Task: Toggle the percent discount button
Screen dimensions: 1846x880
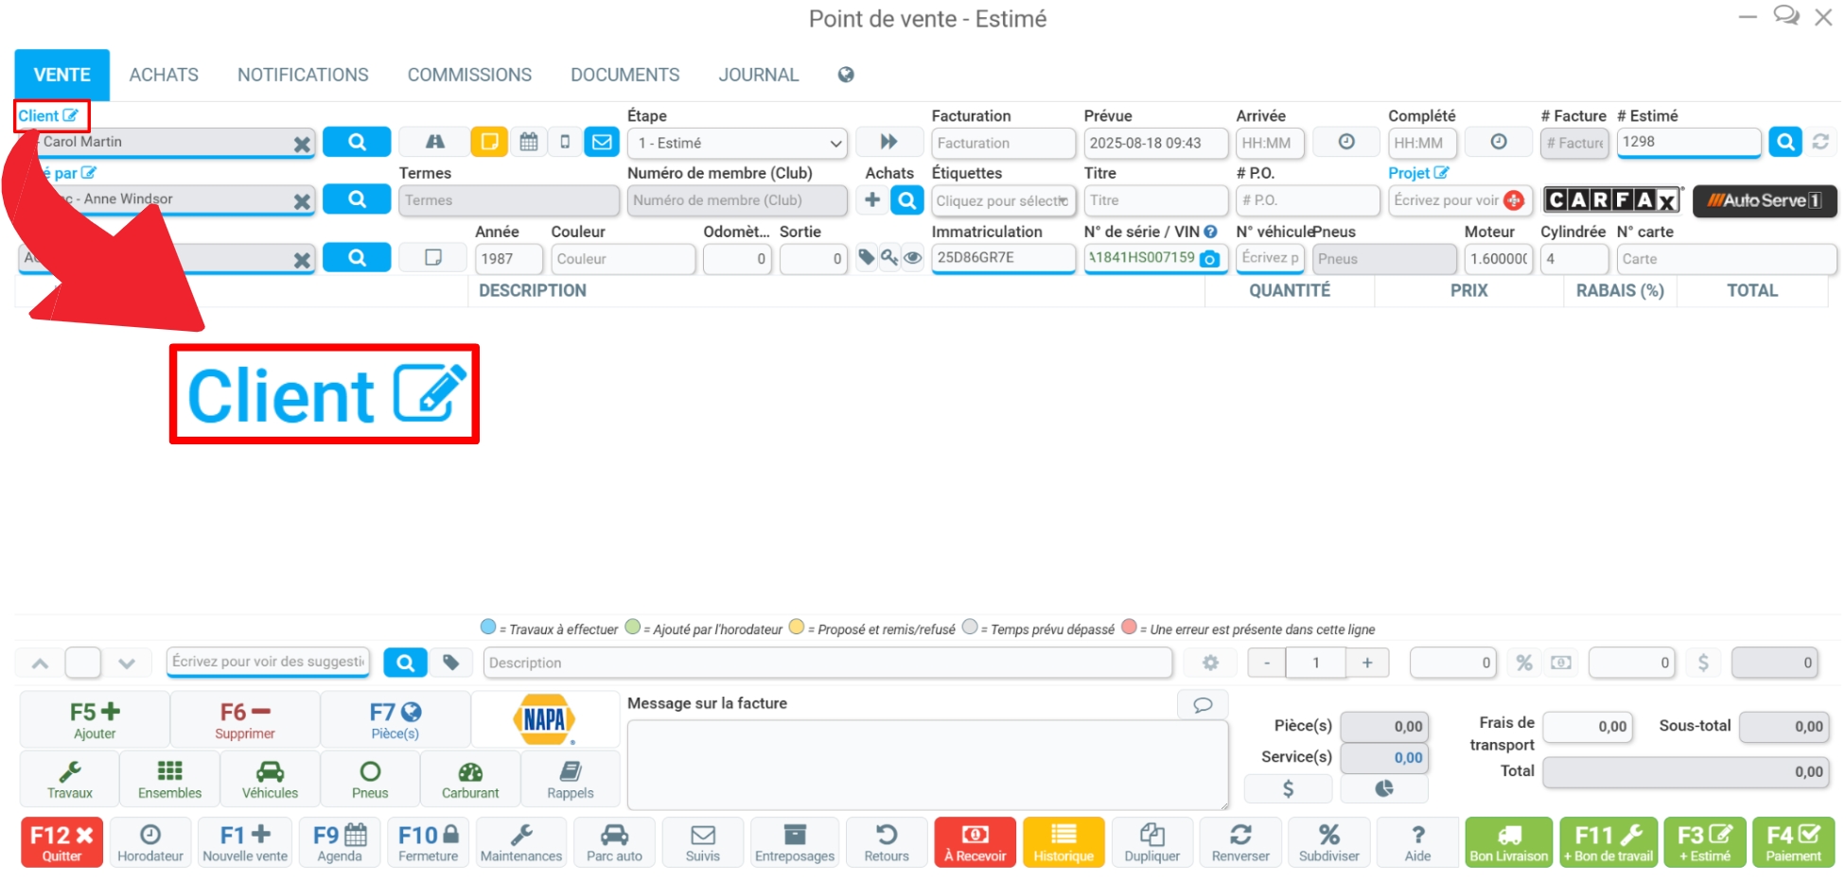Action: tap(1524, 663)
